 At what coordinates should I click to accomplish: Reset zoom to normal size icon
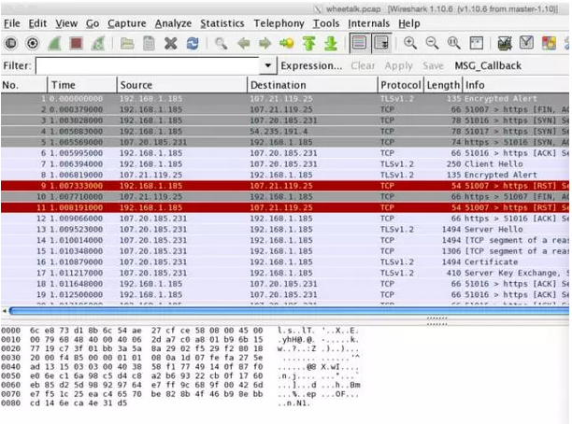[x=454, y=43]
